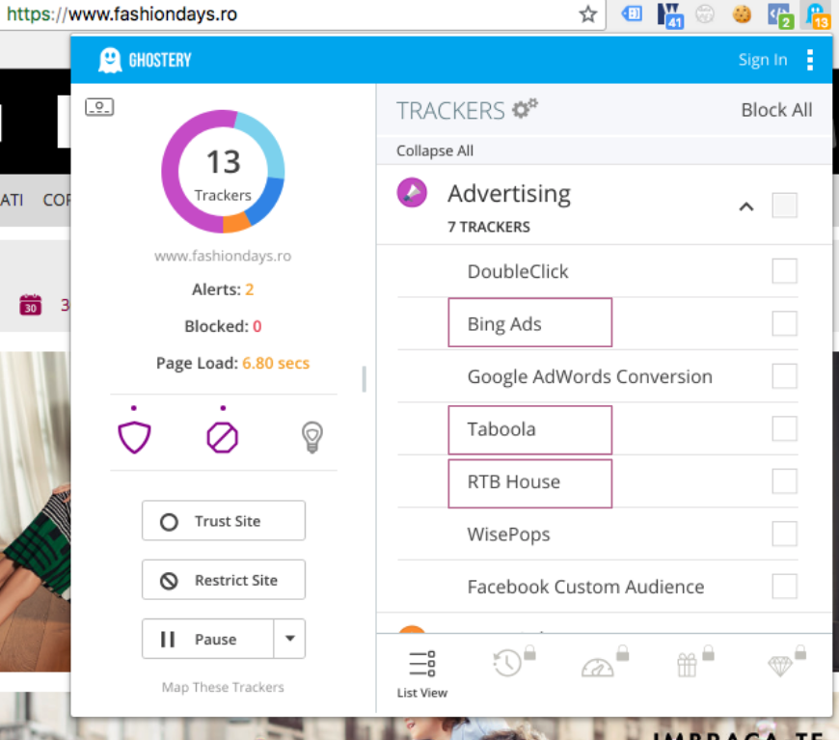Open the Ghostery three-dot menu
Image resolution: width=839 pixels, height=740 pixels.
(x=810, y=60)
